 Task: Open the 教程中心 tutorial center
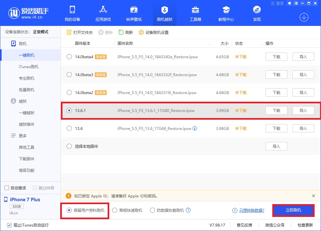point(226,13)
